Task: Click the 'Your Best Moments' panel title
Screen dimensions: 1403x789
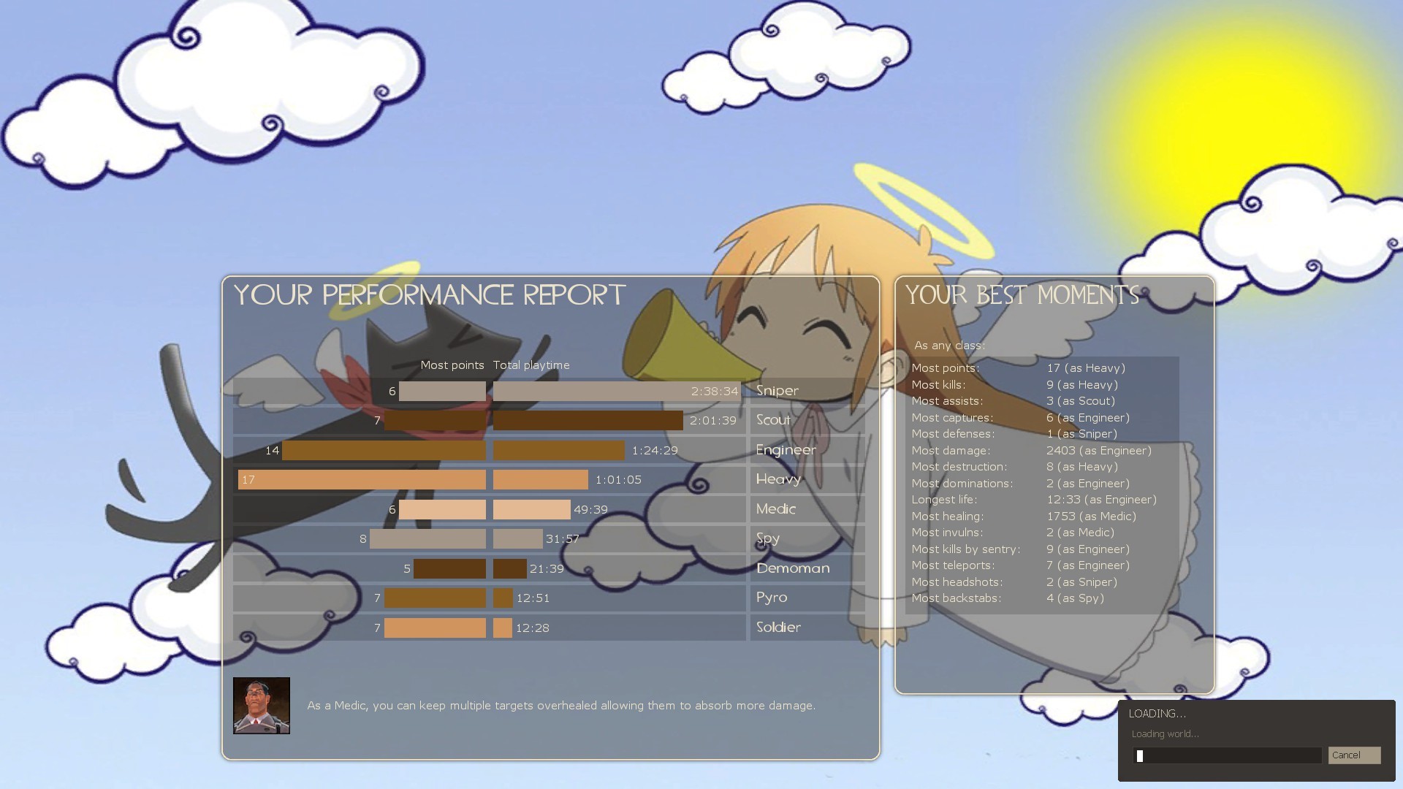Action: pyautogui.click(x=1022, y=295)
